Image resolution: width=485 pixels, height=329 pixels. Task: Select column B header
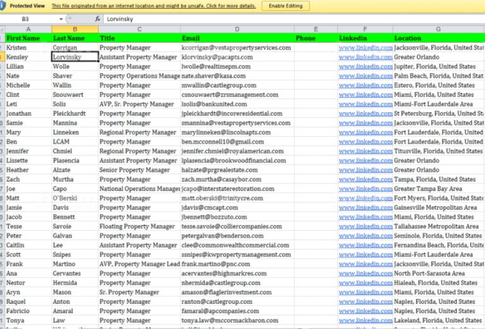click(x=75, y=30)
